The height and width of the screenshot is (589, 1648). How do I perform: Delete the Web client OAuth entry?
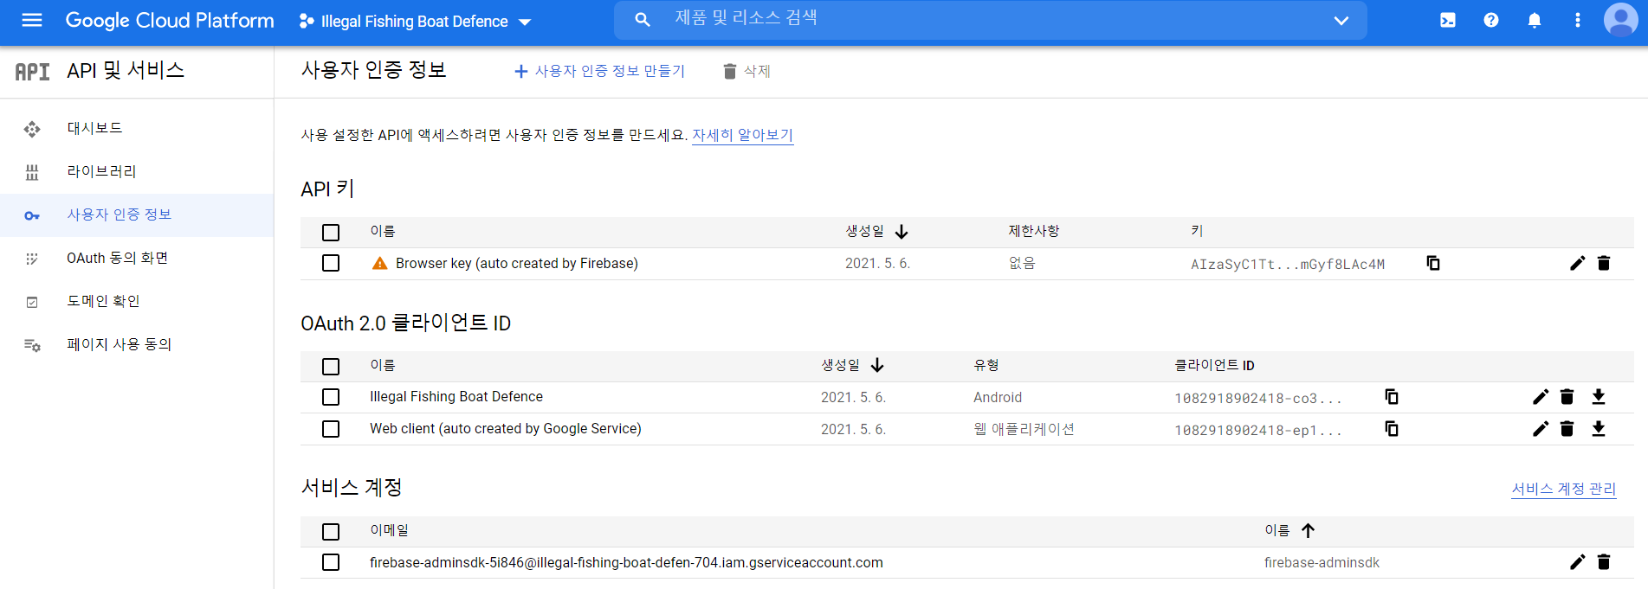pyautogui.click(x=1567, y=429)
